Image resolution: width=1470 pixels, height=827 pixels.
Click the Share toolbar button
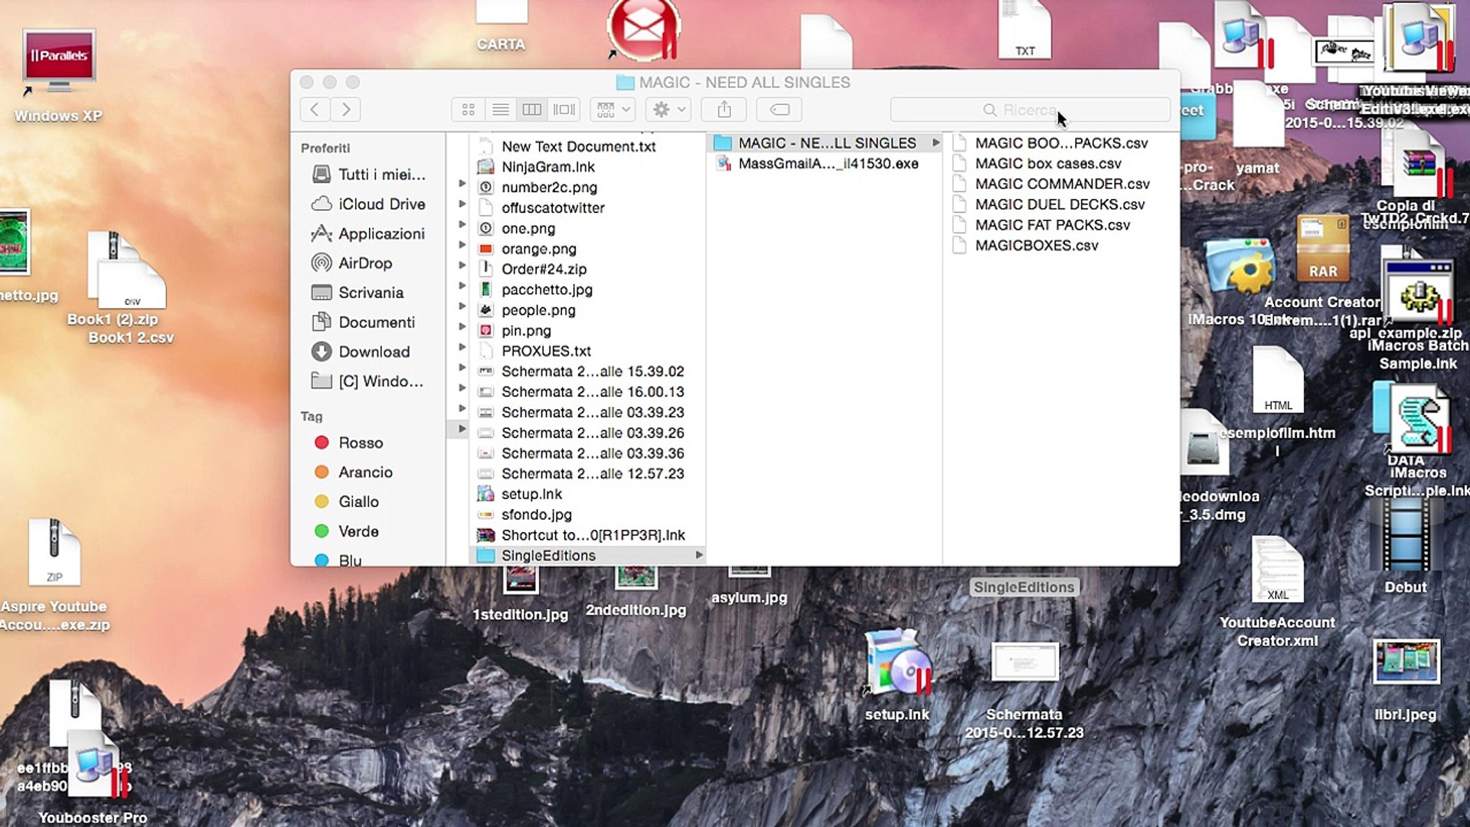pyautogui.click(x=724, y=110)
